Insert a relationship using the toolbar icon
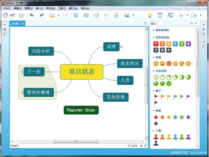 [x=76, y=15]
